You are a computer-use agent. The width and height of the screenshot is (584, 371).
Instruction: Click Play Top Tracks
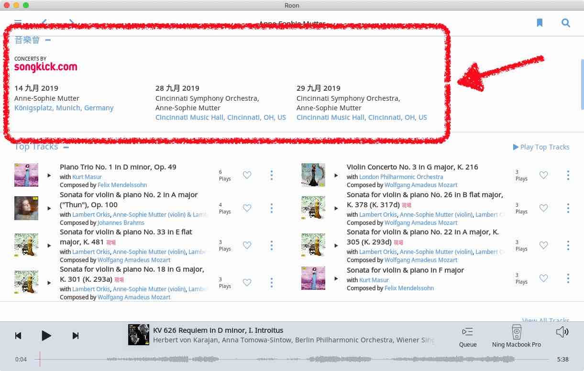click(541, 147)
